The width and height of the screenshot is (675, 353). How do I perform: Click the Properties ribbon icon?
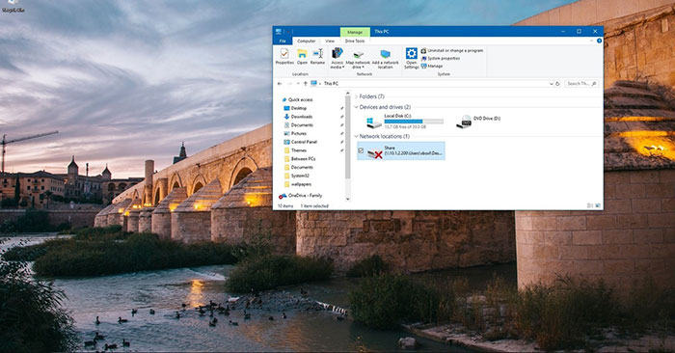(x=284, y=56)
